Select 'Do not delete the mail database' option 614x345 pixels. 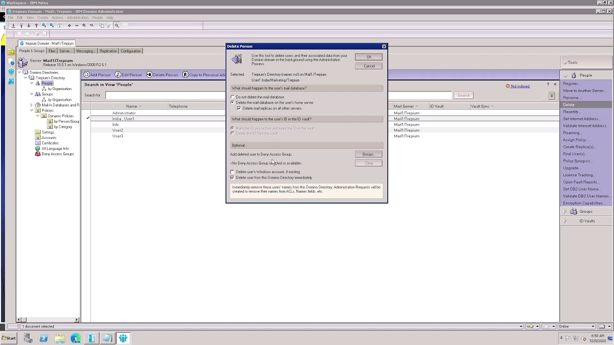(233, 97)
